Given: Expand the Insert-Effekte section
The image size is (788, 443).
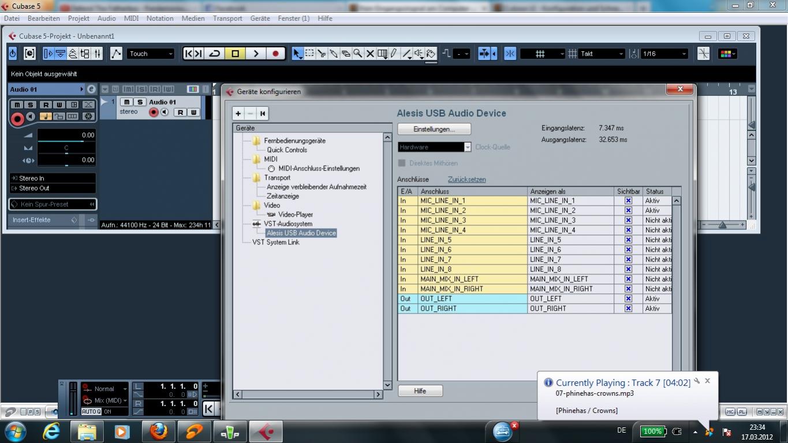Looking at the screenshot, I should pos(52,220).
